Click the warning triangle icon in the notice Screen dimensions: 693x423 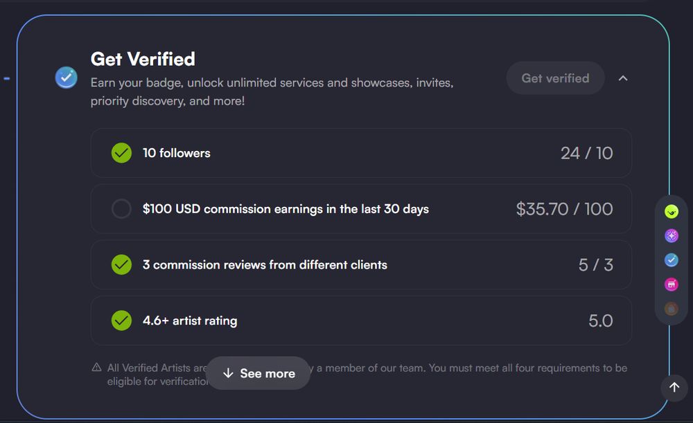97,368
